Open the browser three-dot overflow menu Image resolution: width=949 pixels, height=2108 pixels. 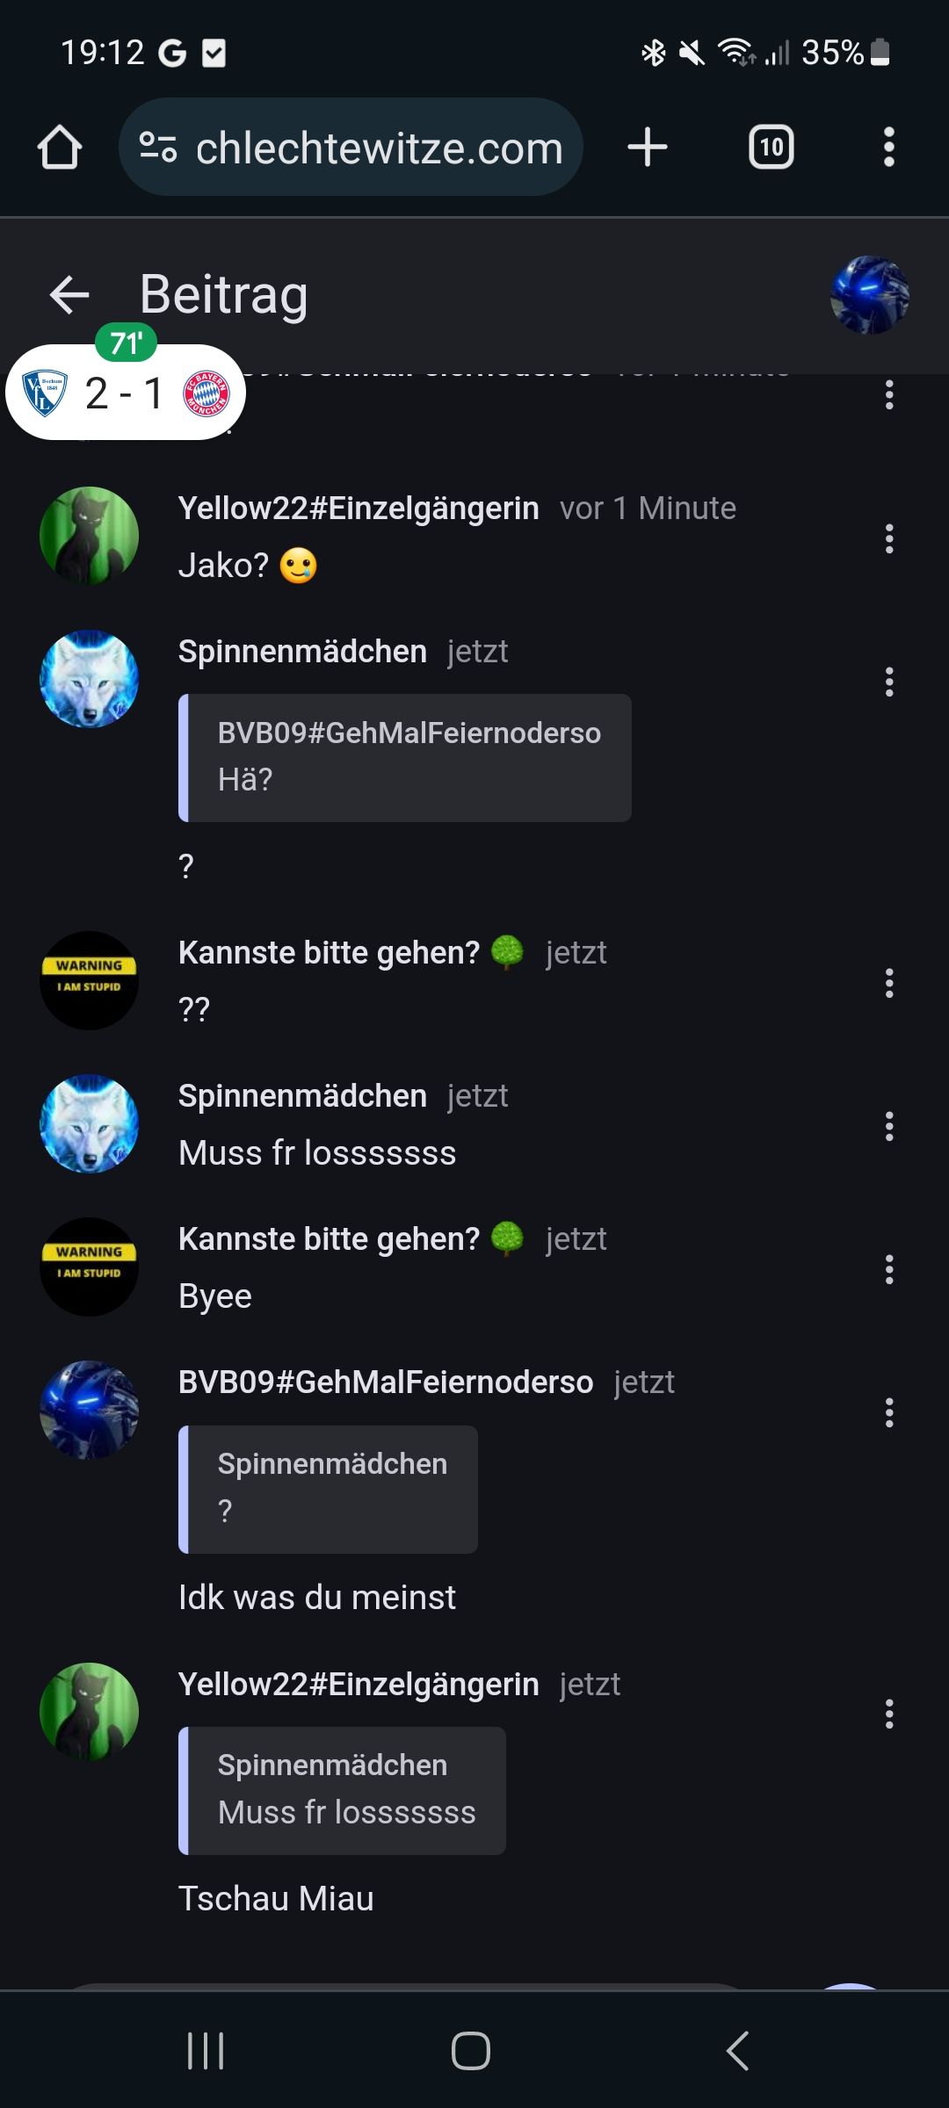[888, 148]
